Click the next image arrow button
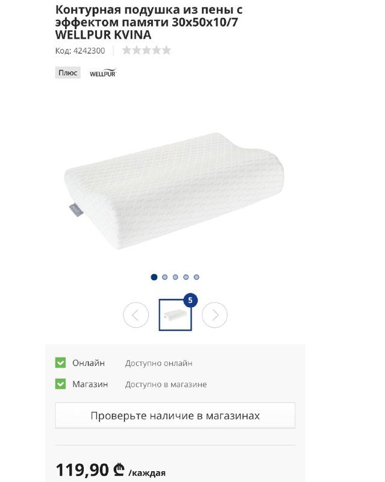 click(x=214, y=315)
